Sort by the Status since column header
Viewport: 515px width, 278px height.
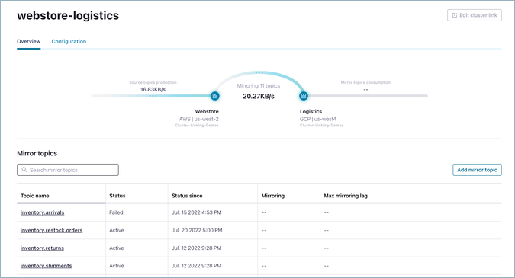pos(187,196)
